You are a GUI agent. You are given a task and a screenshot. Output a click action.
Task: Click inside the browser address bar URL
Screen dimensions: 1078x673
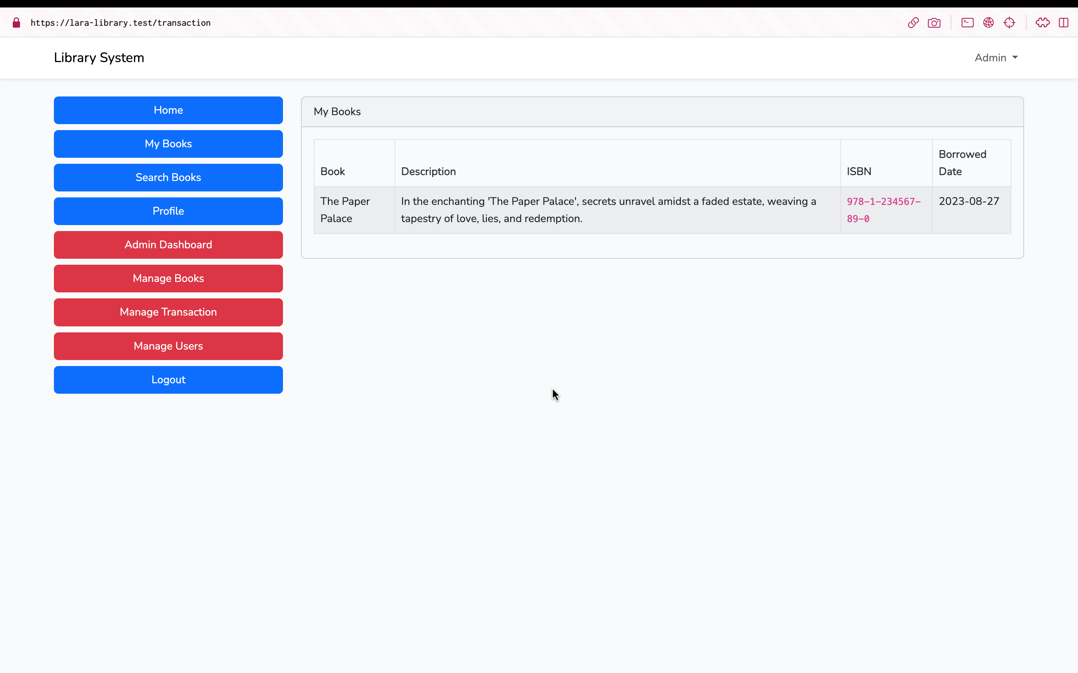tap(121, 22)
